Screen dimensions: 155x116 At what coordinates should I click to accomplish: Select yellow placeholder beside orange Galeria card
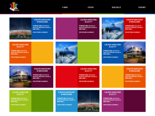coord(42,53)
